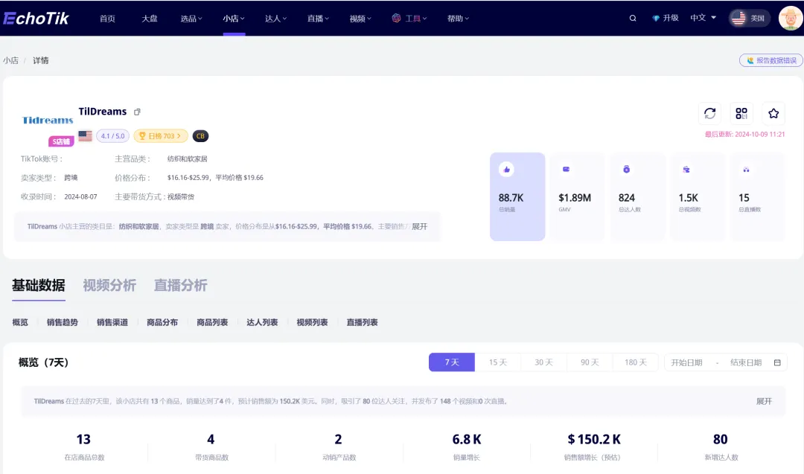Viewport: 804px width, 474px height.
Task: Click the 开始日期 input field
Action: coord(686,362)
